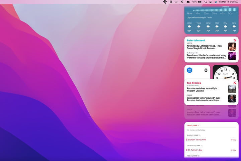Open the Teen found his dad's unreleased song story
This screenshot has width=241, height=161.
pos(206,57)
